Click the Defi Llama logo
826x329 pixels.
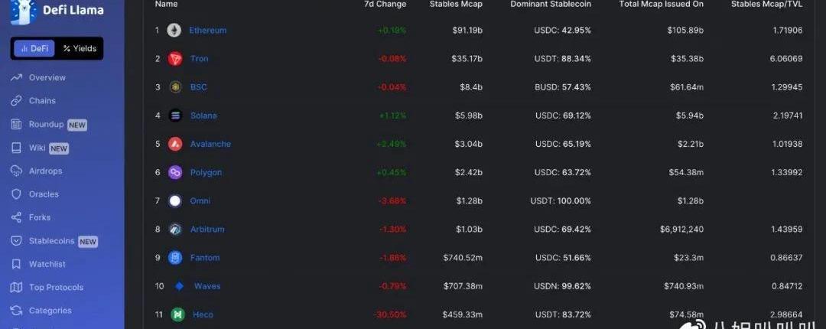tap(57, 11)
